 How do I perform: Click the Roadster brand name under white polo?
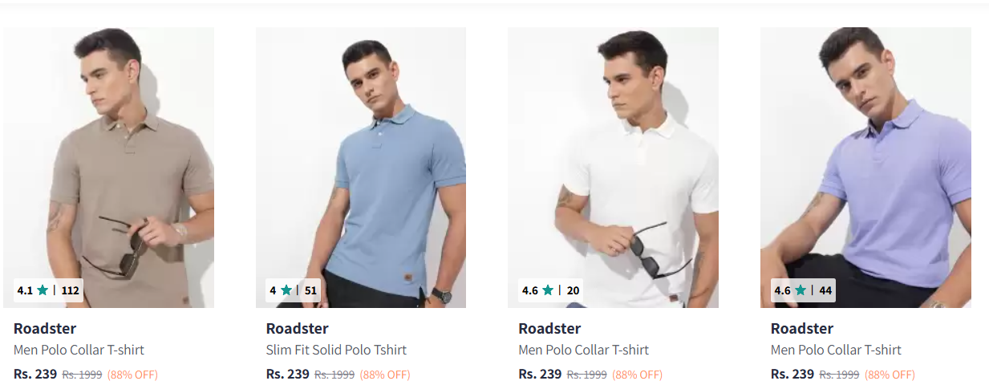point(549,328)
